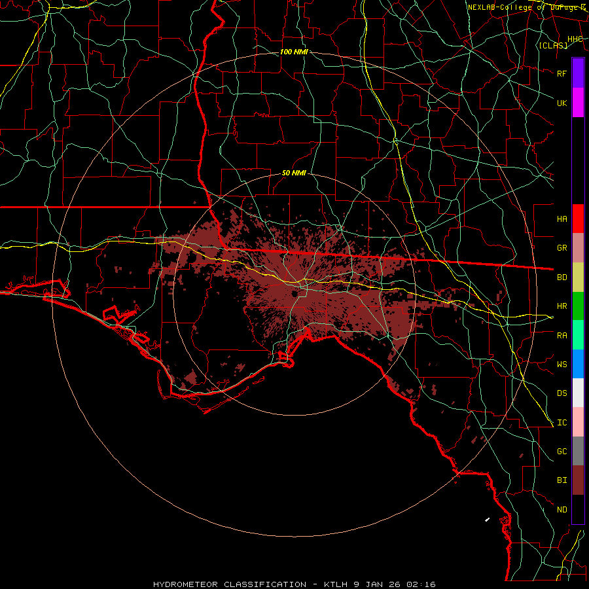The image size is (589, 589).
Task: Click the IC light pink legend swatch
Action: click(578, 422)
